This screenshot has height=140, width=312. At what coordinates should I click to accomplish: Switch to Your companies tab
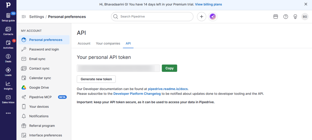pos(108,44)
